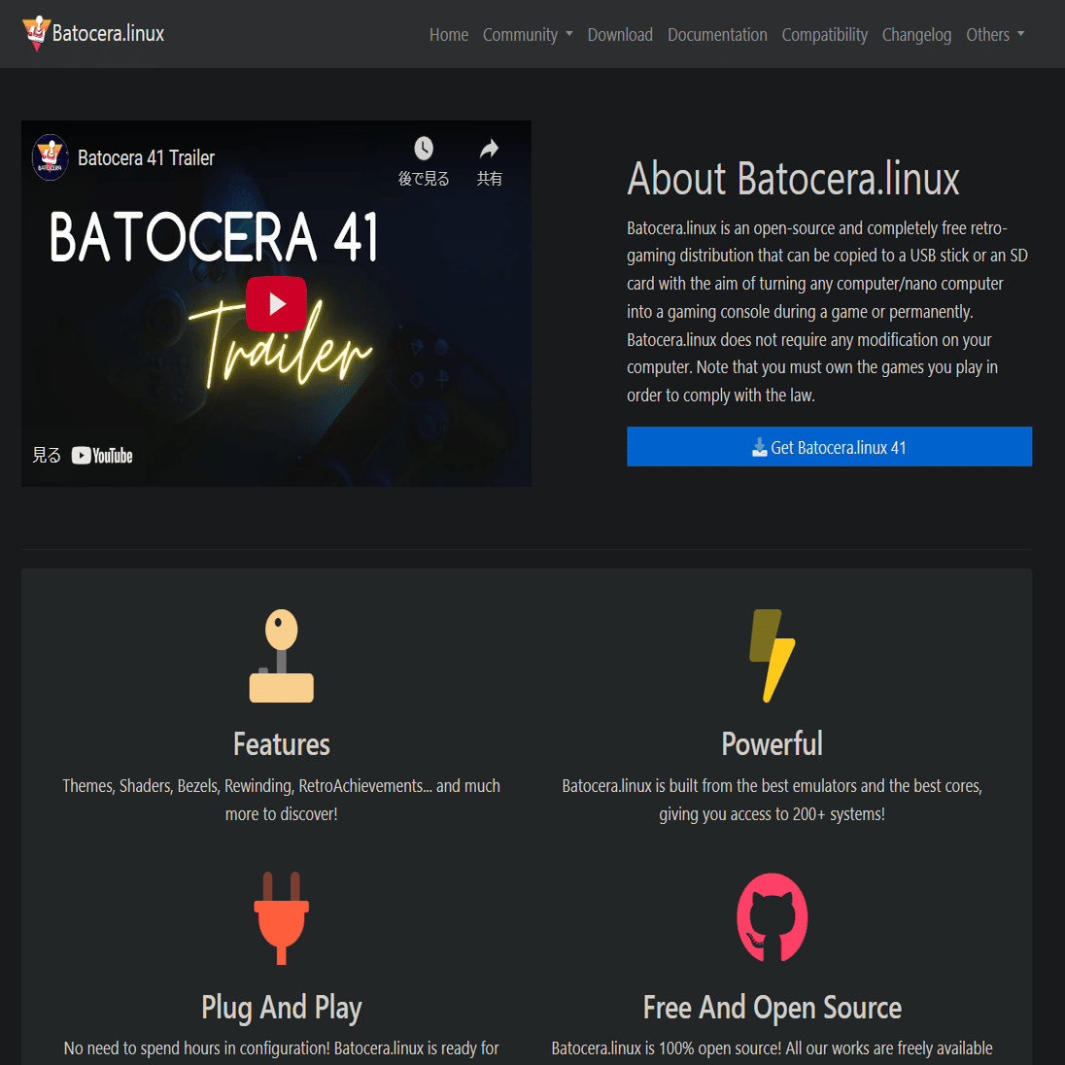
Task: Click the GitHub octocat icon above Free And Open Source
Action: click(x=772, y=917)
